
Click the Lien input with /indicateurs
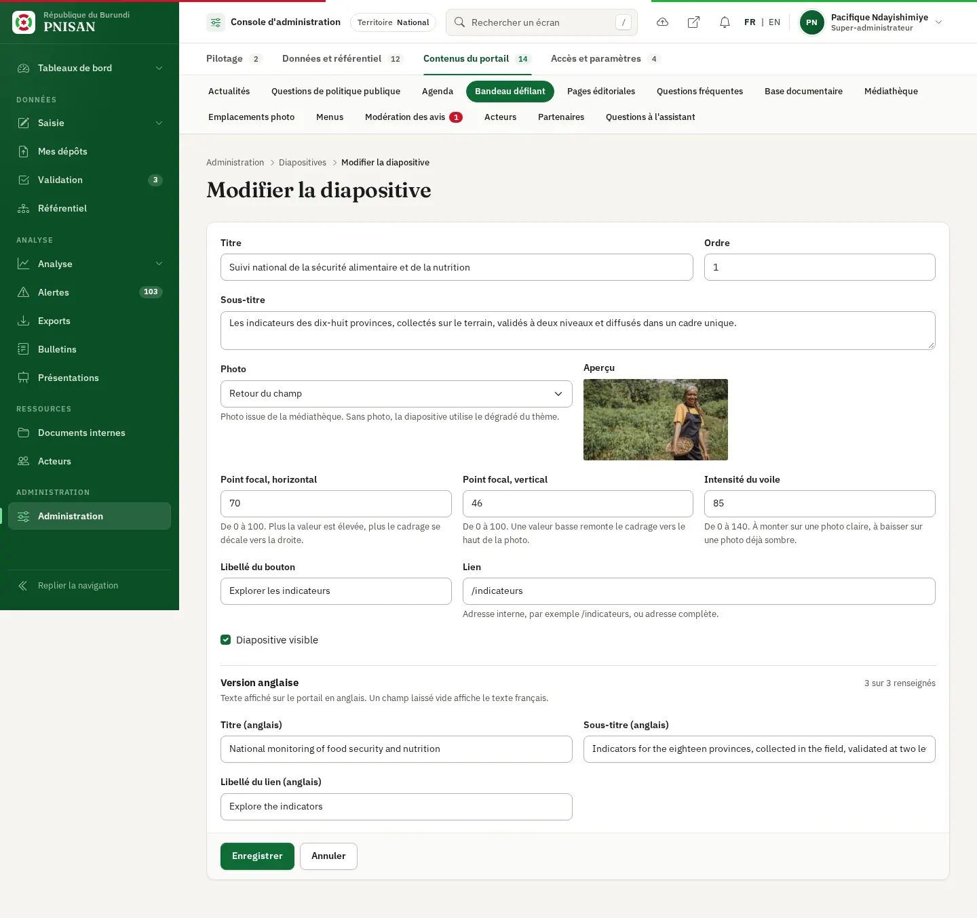(699, 591)
